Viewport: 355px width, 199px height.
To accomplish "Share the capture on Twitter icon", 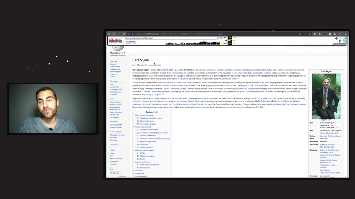I will [x=344, y=41].
